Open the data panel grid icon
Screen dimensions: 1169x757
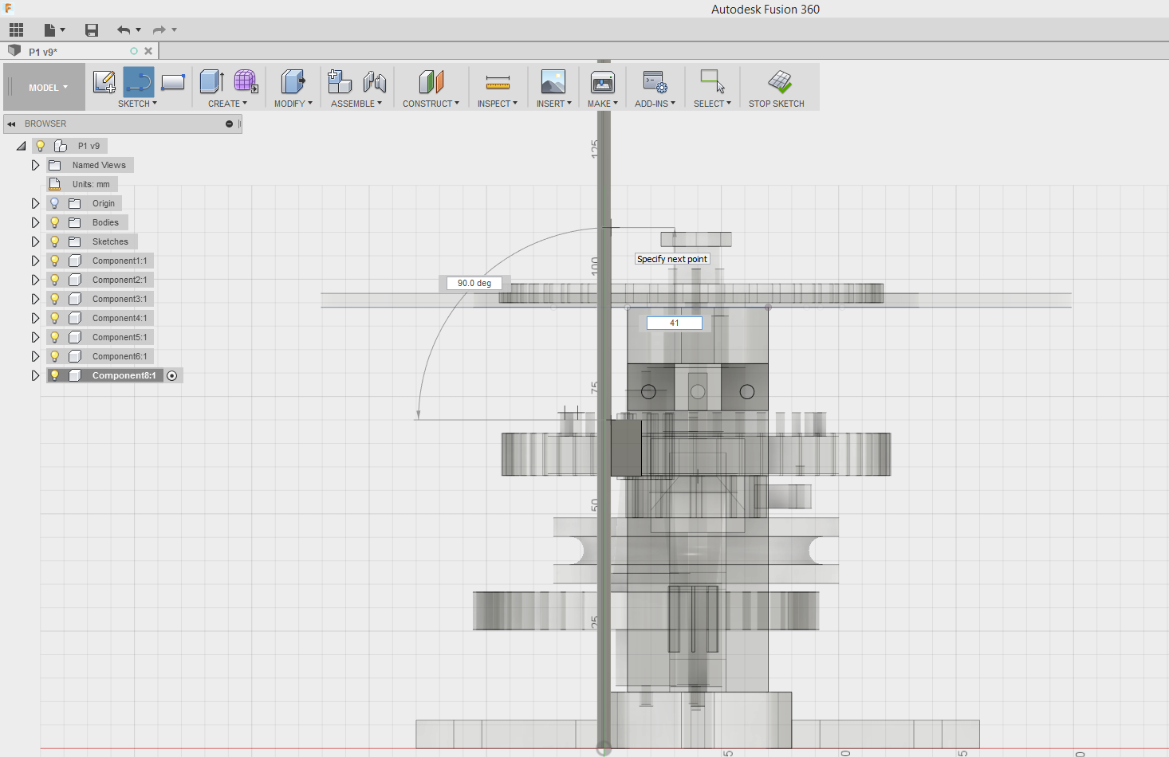point(16,30)
